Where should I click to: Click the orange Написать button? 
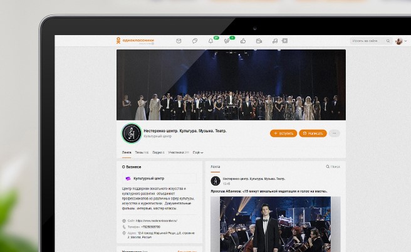point(313,134)
